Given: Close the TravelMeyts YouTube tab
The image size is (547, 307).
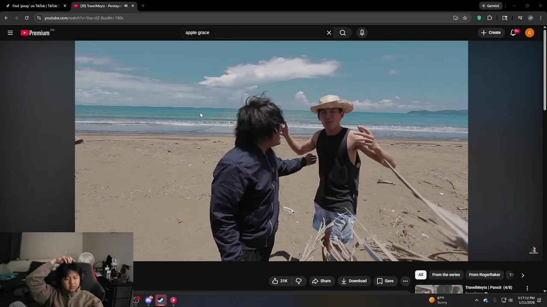Looking at the screenshot, I should point(132,6).
